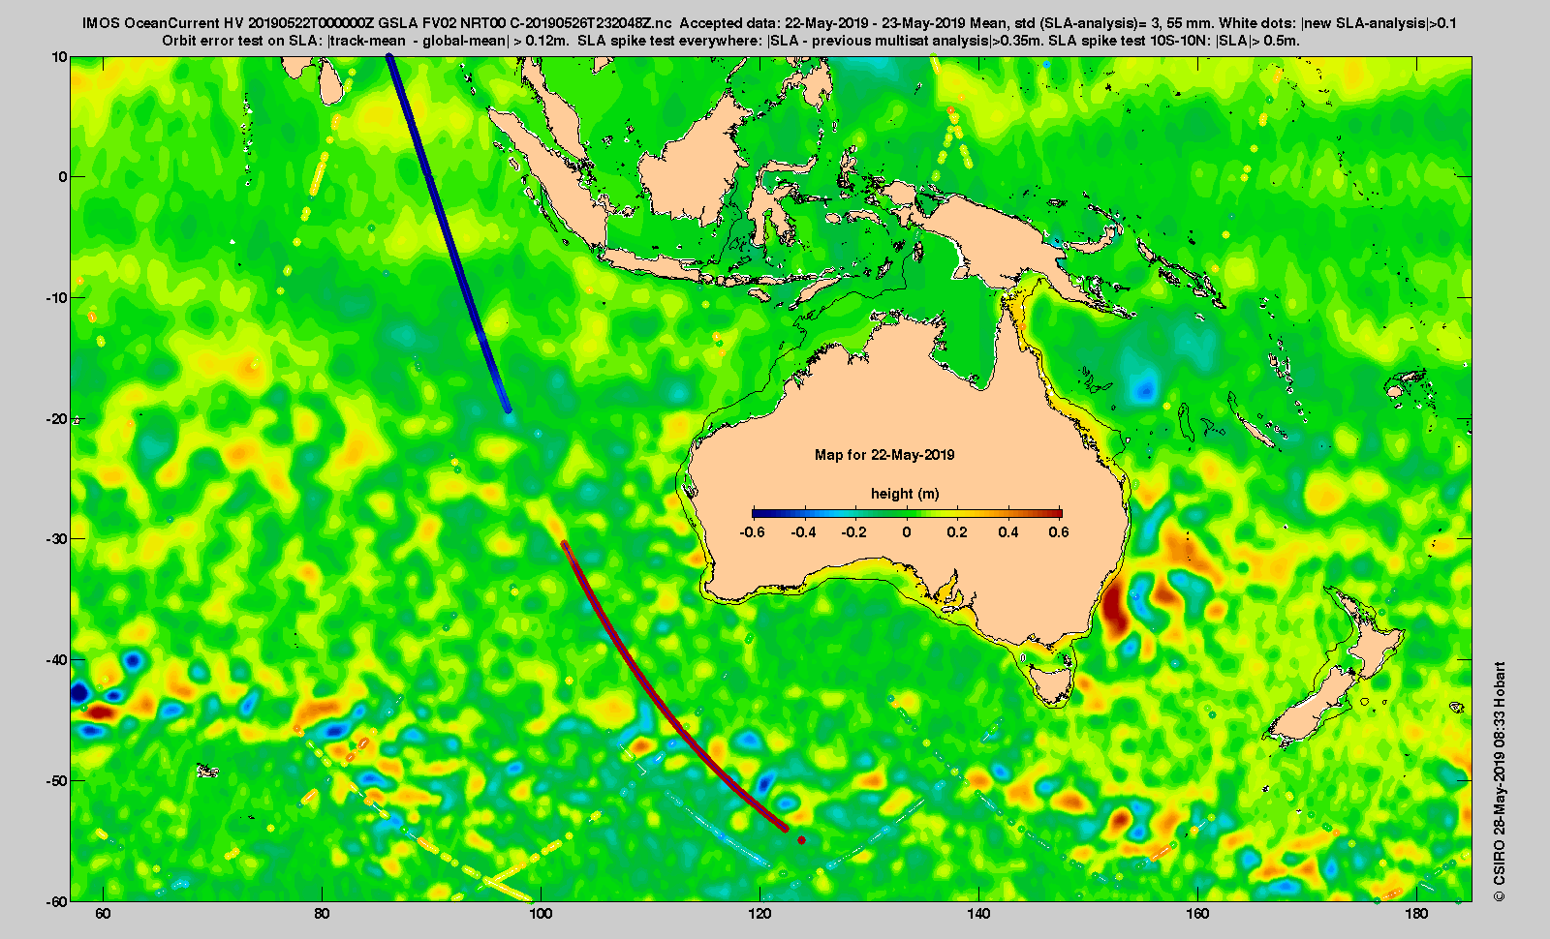Click the y-axis label '10'

coord(60,57)
